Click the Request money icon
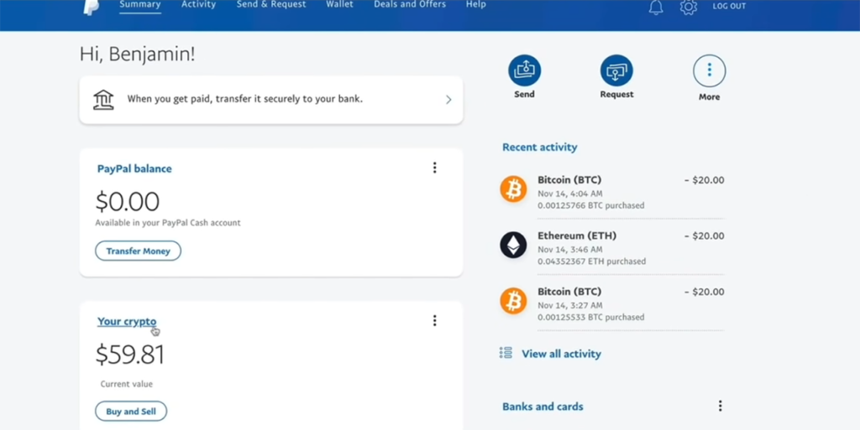This screenshot has height=430, width=860. tap(616, 71)
